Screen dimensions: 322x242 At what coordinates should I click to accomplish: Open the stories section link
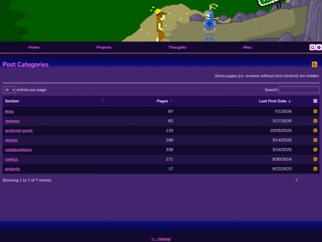(11, 140)
